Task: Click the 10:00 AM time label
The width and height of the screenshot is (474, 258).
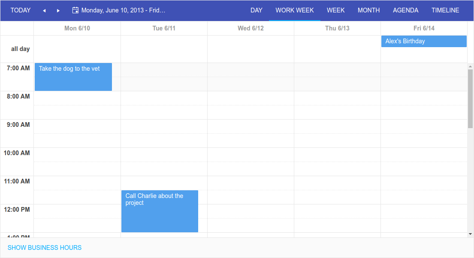Action: pyautogui.click(x=17, y=153)
